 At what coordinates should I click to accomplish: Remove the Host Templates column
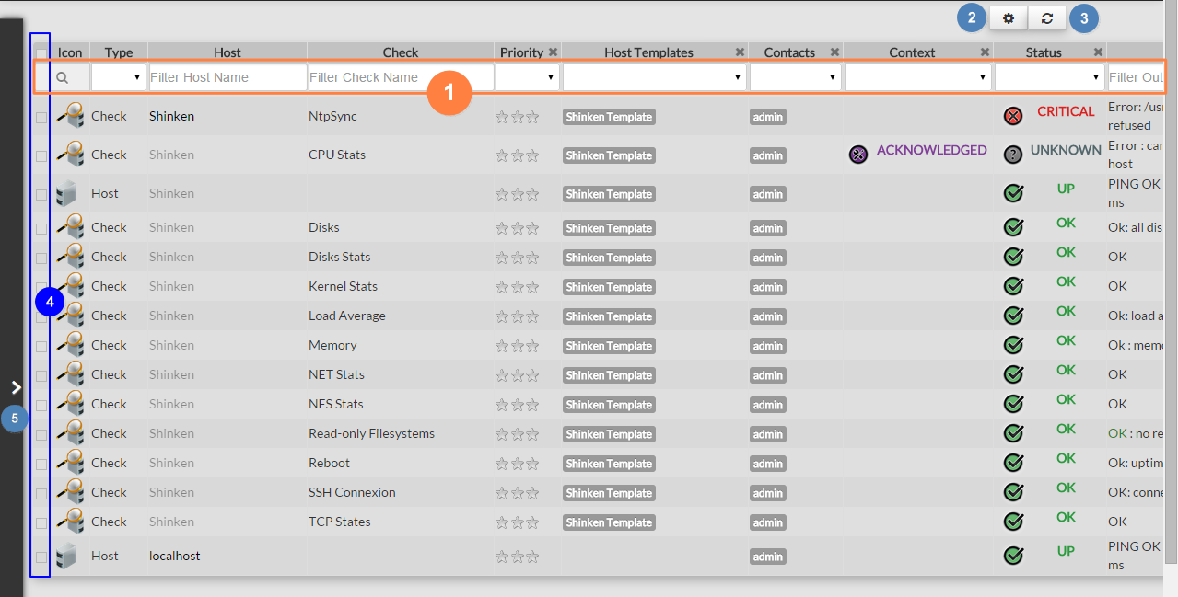point(740,52)
